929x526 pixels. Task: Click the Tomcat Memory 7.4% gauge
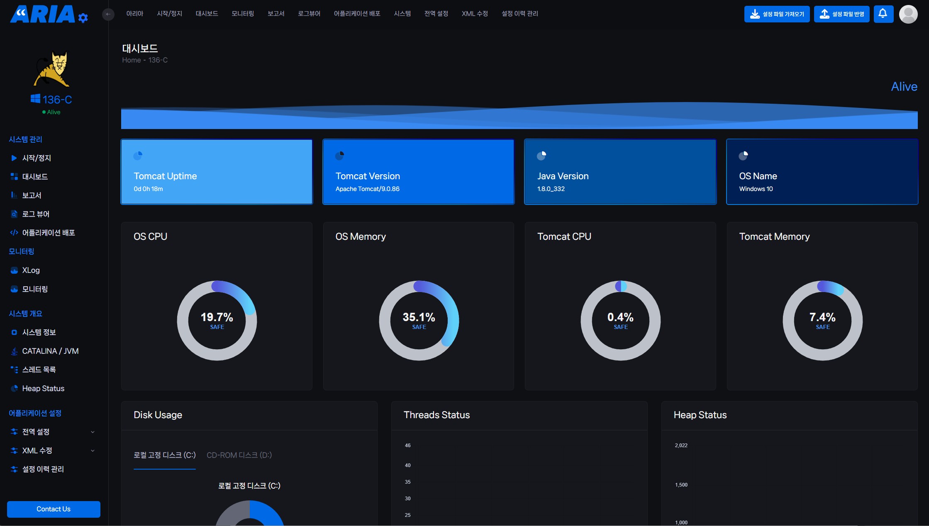coord(823,321)
